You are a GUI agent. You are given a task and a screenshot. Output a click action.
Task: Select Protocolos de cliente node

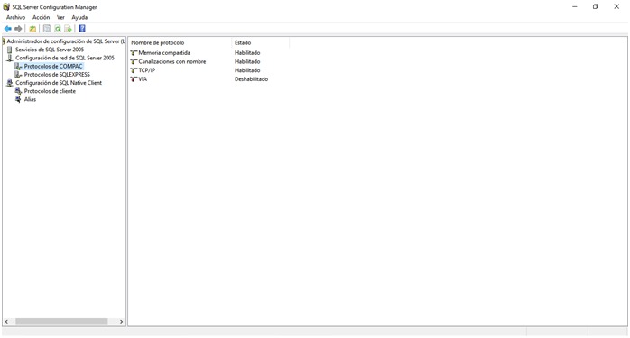(50, 91)
